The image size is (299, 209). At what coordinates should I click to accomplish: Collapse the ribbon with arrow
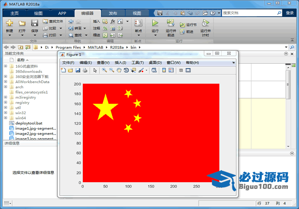pos(292,40)
